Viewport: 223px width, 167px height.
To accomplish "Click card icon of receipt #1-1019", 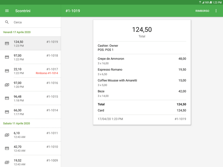I will click(x=7, y=43).
